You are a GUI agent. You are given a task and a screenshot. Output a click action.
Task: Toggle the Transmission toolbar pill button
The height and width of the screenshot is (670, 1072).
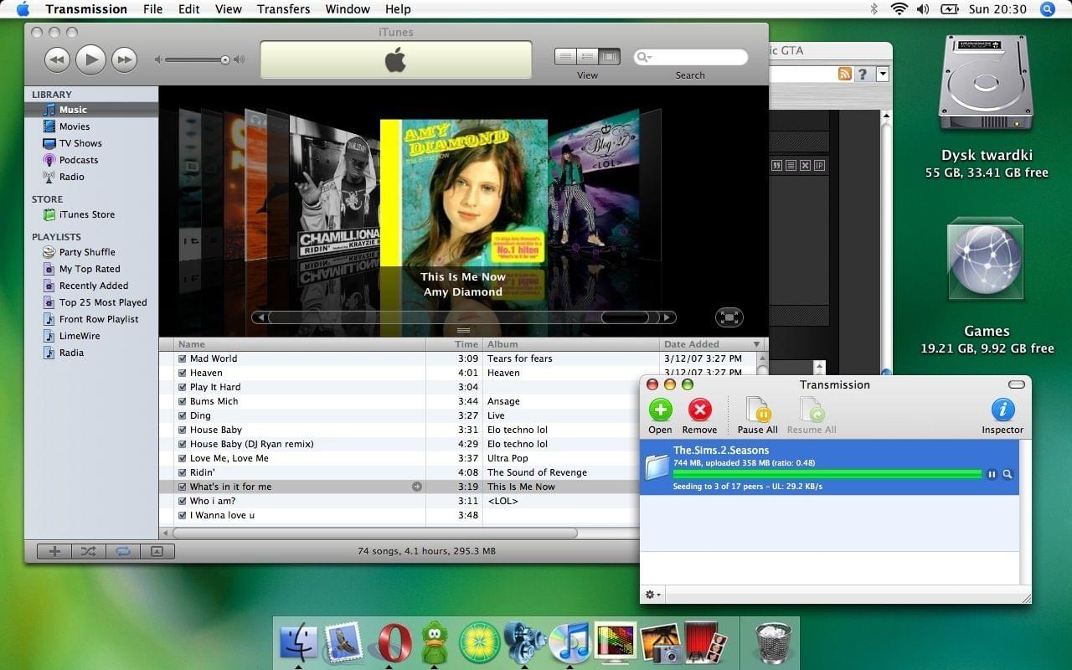[x=1016, y=384]
